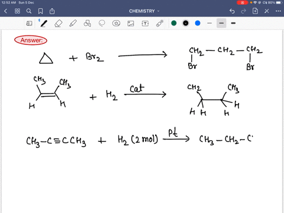Activate the laser pointer tool
This screenshot has height=213, width=284.
160,23
